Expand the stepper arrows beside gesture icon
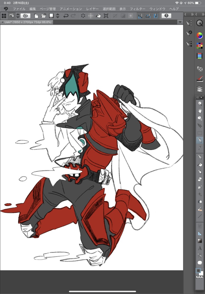Image resolution: width=205 pixels, height=294 pixels. (18, 16)
